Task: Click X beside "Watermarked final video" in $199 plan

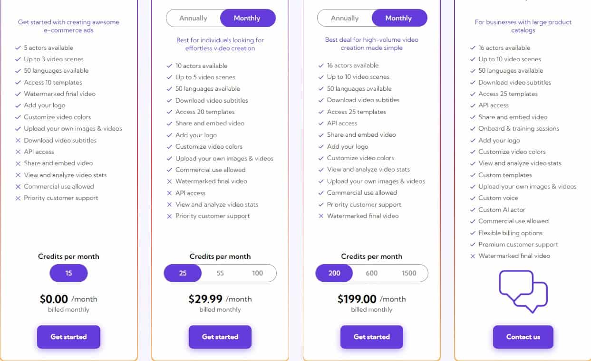Action: [321, 216]
